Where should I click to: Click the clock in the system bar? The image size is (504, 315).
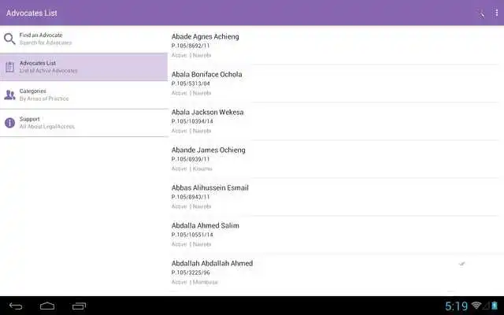457,306
